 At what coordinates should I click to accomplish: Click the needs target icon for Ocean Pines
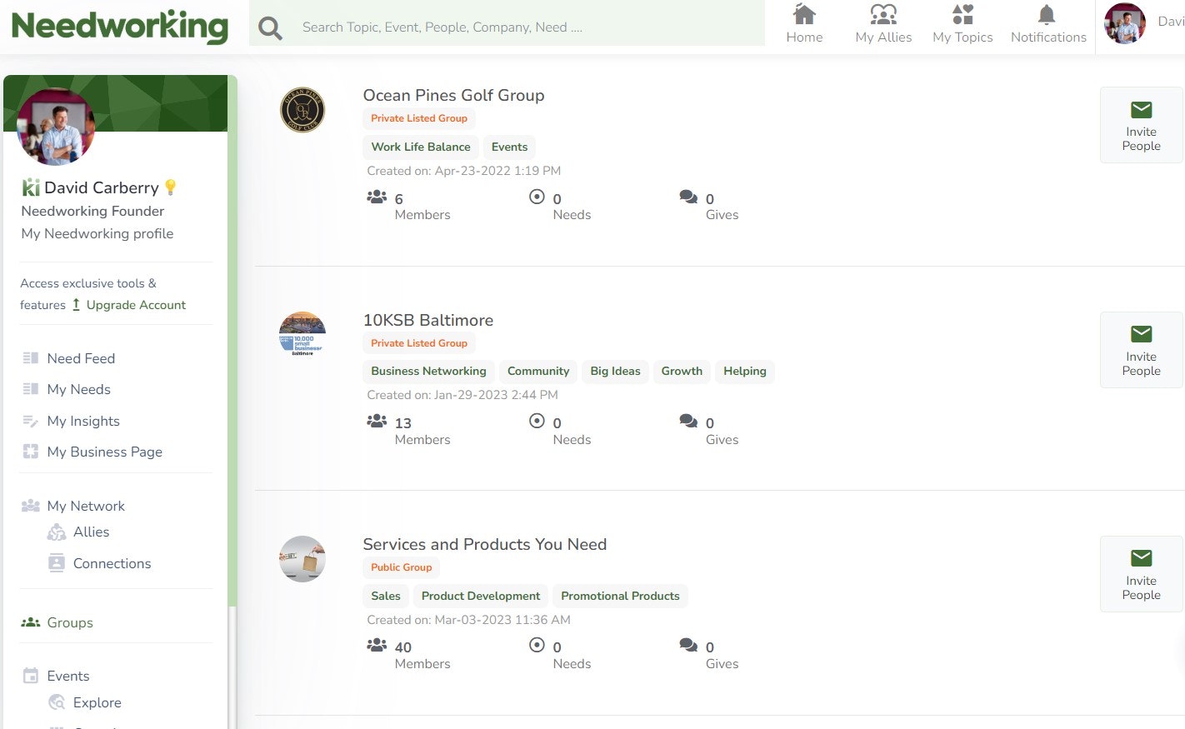(x=537, y=197)
